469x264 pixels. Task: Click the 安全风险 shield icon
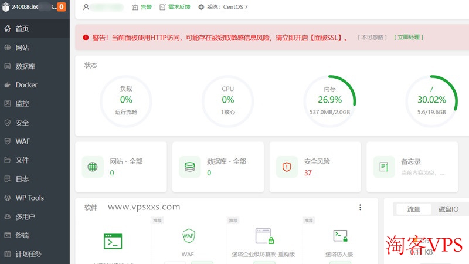pos(287,167)
